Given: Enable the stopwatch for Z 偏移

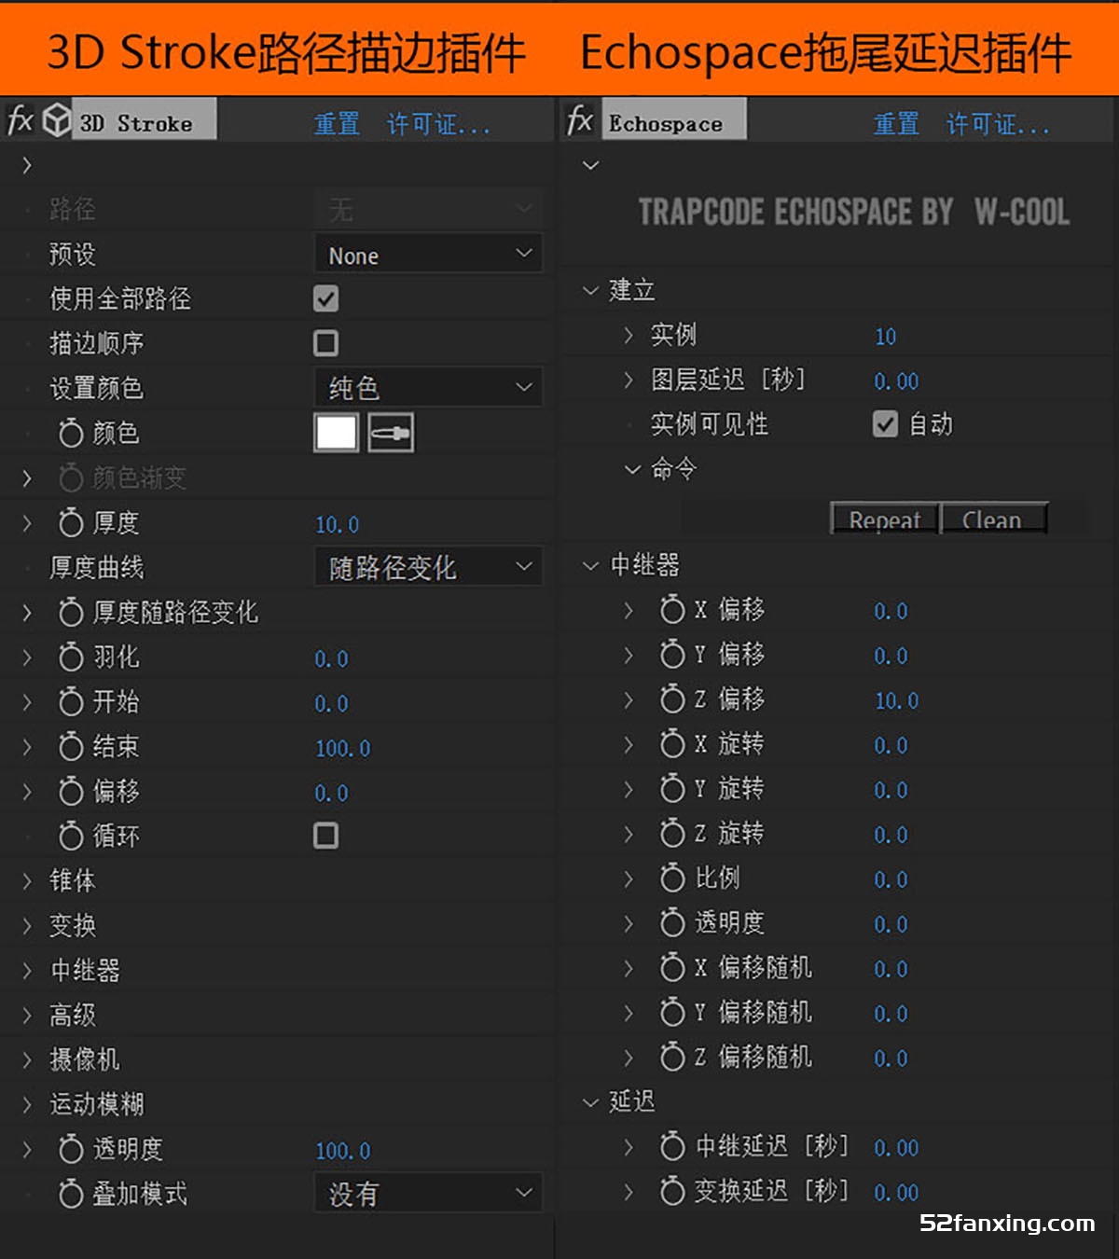Looking at the screenshot, I should click(x=672, y=699).
